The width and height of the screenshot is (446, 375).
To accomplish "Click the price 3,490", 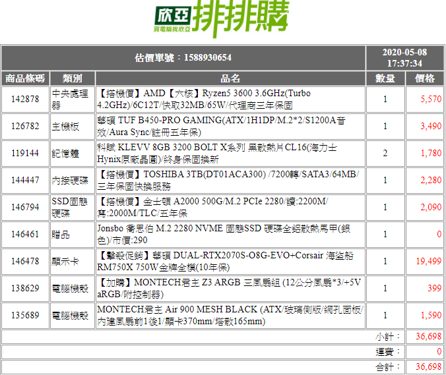I will pyautogui.click(x=431, y=126).
